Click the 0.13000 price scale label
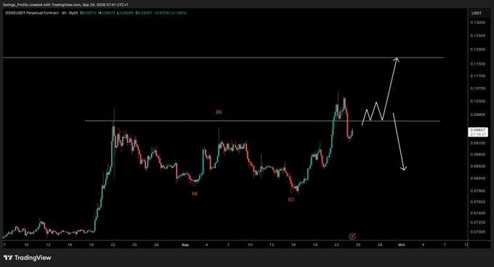This screenshot has height=267, width=494. 477,22
